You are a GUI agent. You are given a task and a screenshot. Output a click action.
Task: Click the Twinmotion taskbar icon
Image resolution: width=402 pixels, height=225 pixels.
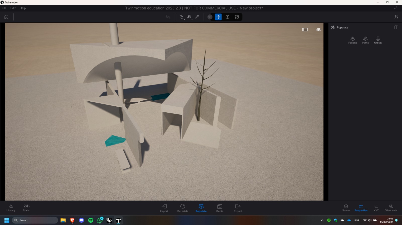118,220
